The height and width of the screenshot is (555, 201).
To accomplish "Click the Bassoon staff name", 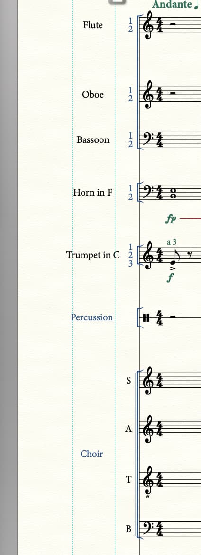I will pyautogui.click(x=93, y=140).
